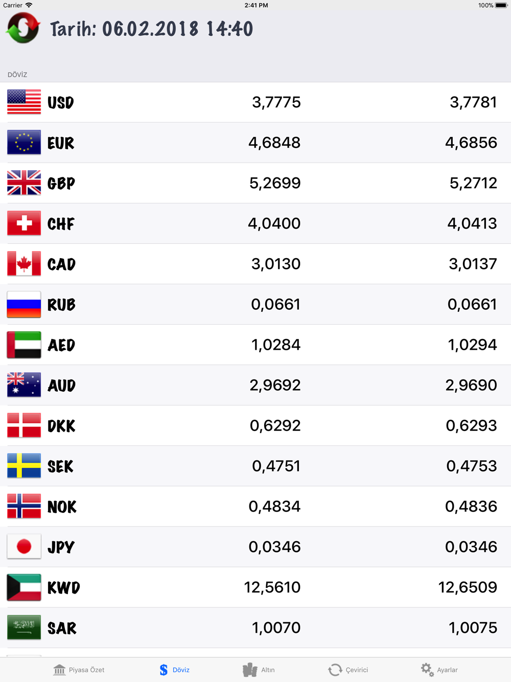Select the Döviz tab
The height and width of the screenshot is (682, 511).
(x=174, y=670)
